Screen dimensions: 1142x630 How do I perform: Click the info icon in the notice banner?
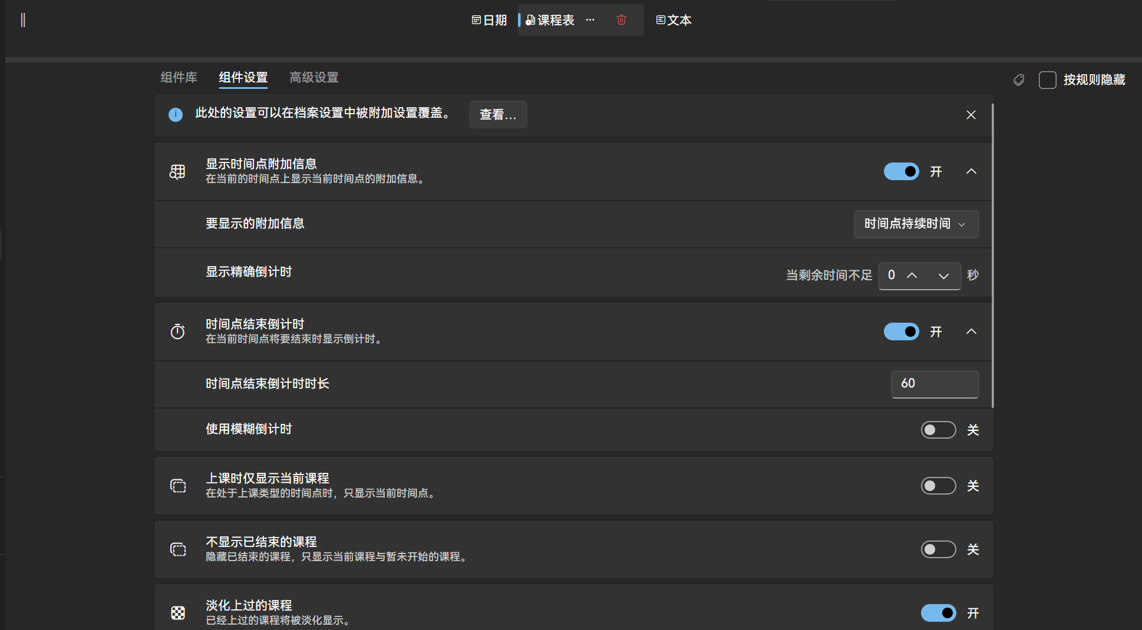tap(175, 115)
